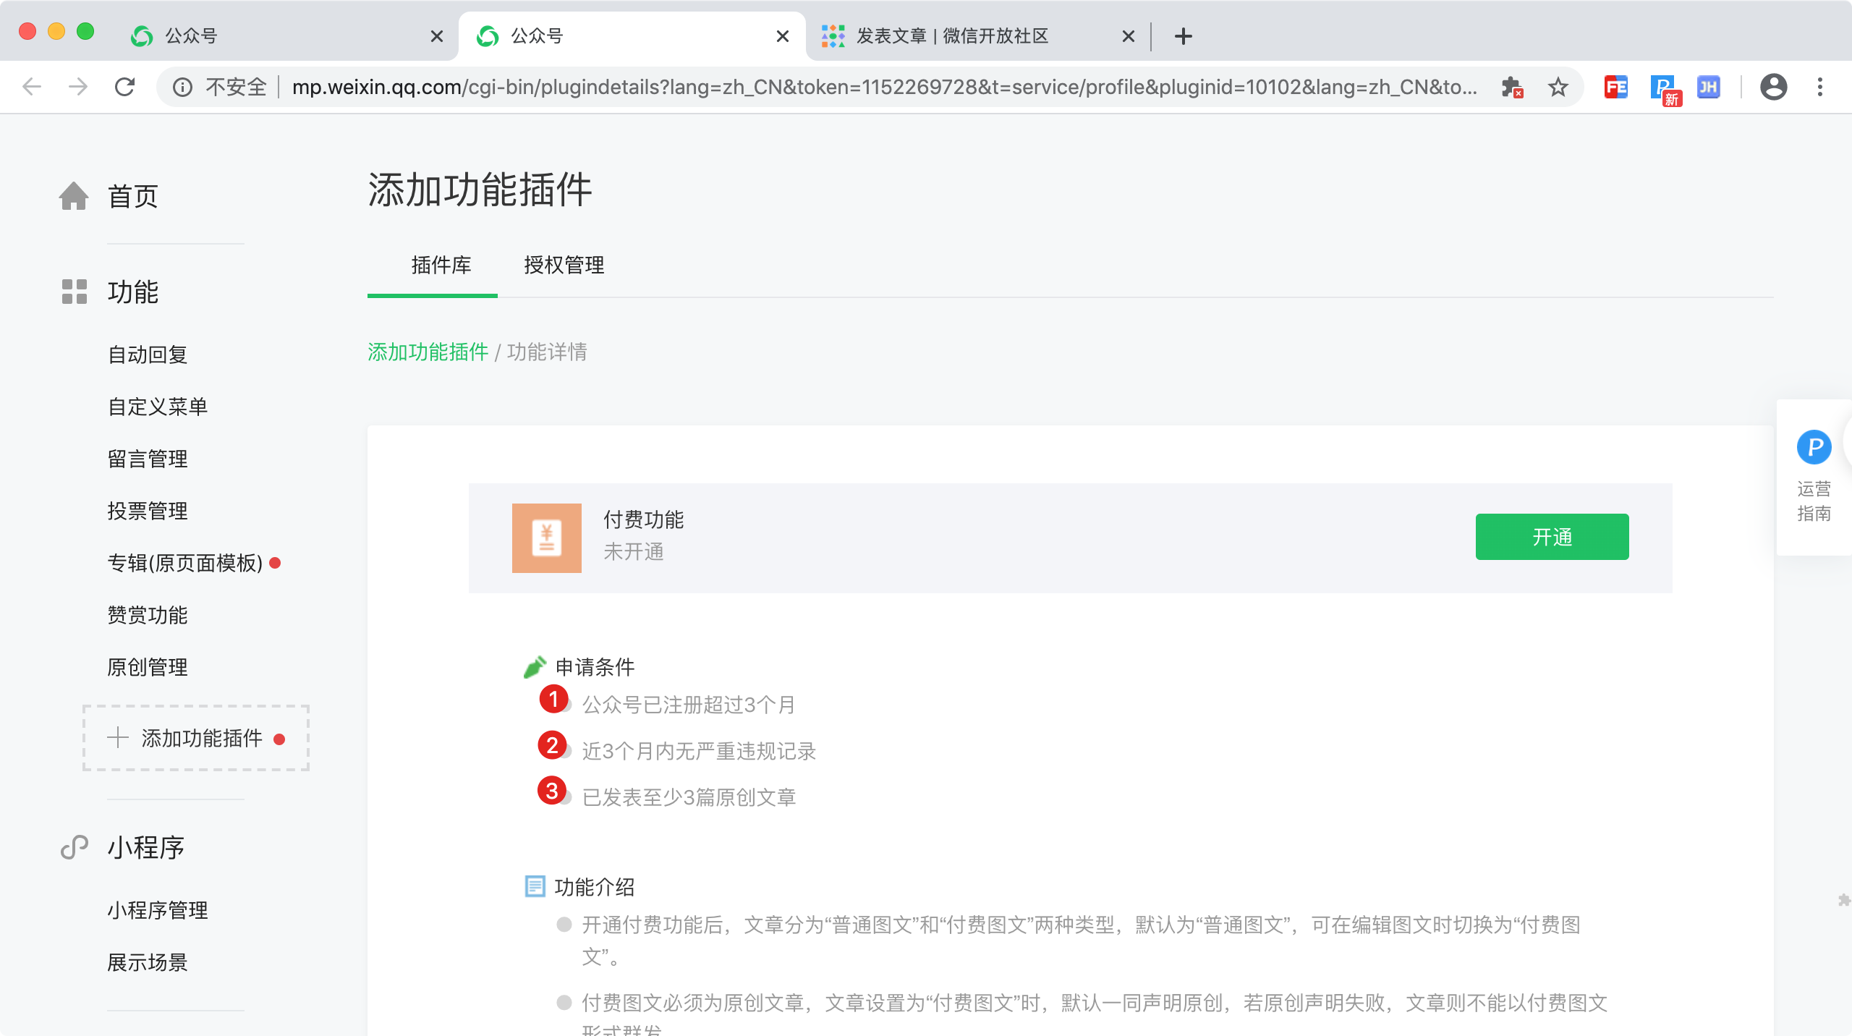Reload the page with refresh icon
Screen dimensions: 1852x1036
click(125, 88)
